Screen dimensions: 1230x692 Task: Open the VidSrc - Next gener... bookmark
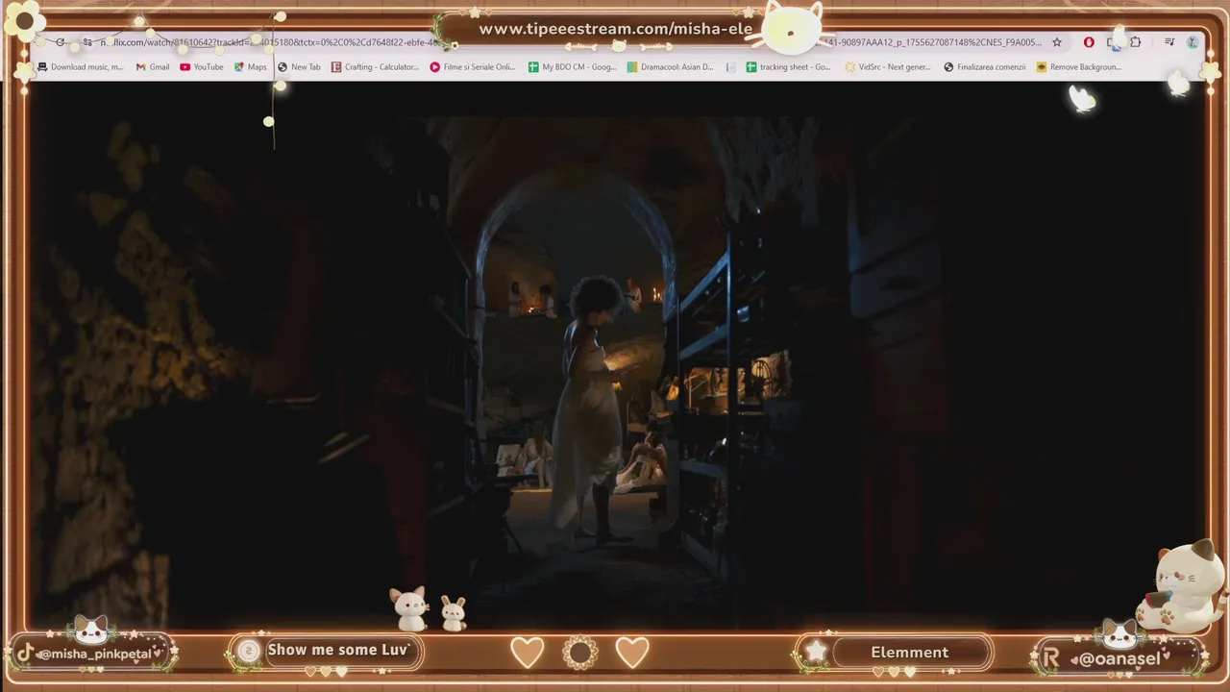click(888, 67)
